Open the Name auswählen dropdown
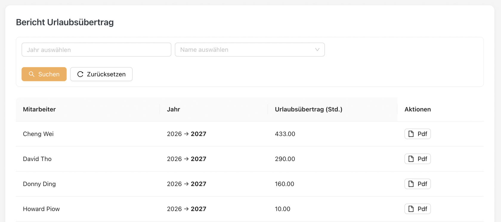The image size is (501, 222). tap(250, 50)
